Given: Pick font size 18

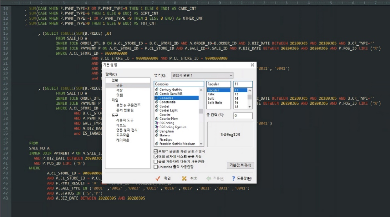Looking at the screenshot, I should [236, 107].
